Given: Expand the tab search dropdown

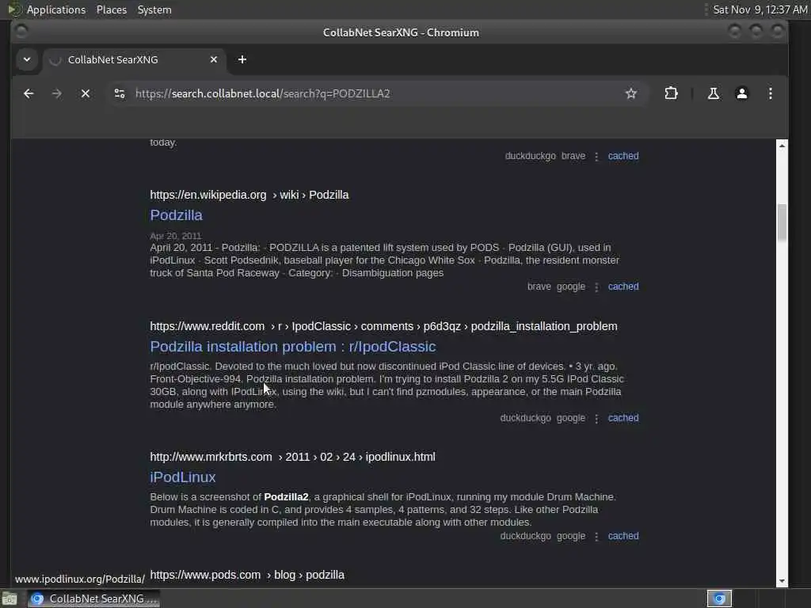Looking at the screenshot, I should click(x=27, y=59).
